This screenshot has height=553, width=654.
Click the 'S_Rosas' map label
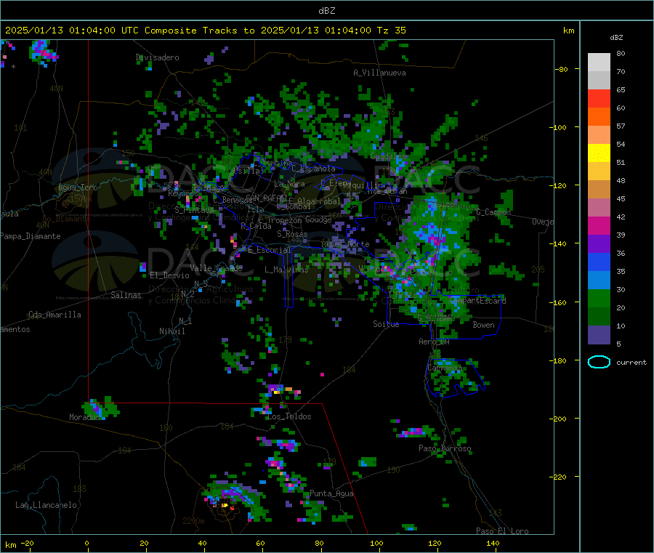(x=292, y=234)
